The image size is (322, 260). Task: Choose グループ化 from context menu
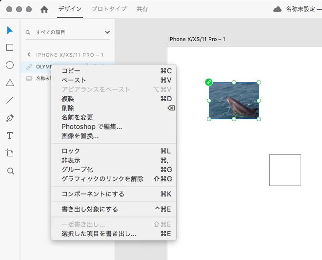[x=114, y=170]
